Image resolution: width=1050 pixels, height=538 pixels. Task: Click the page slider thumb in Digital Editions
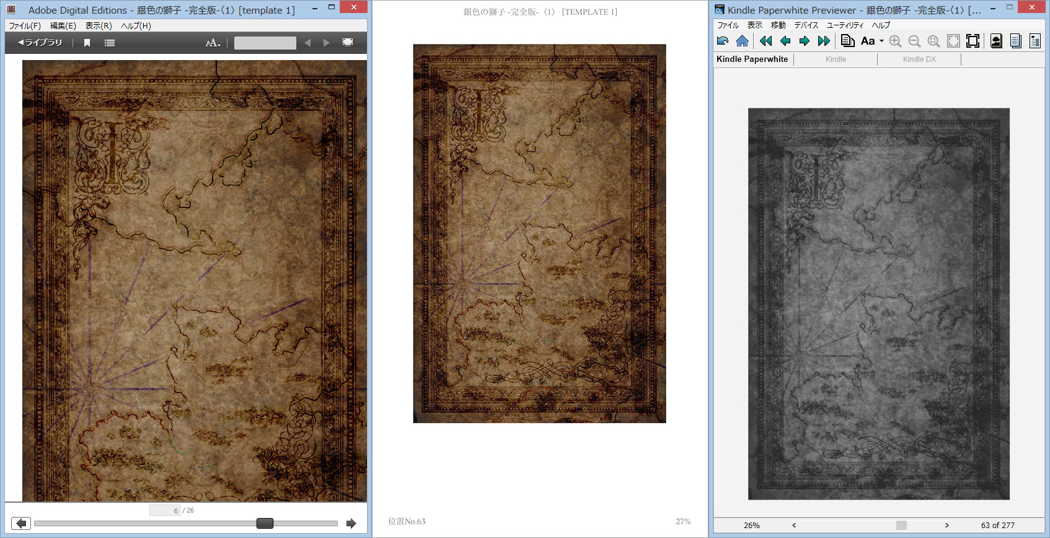pyautogui.click(x=265, y=523)
